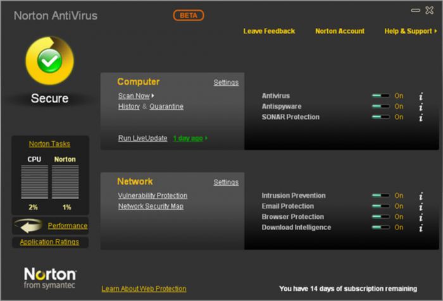Open the Download Intelligence info icon

click(421, 228)
